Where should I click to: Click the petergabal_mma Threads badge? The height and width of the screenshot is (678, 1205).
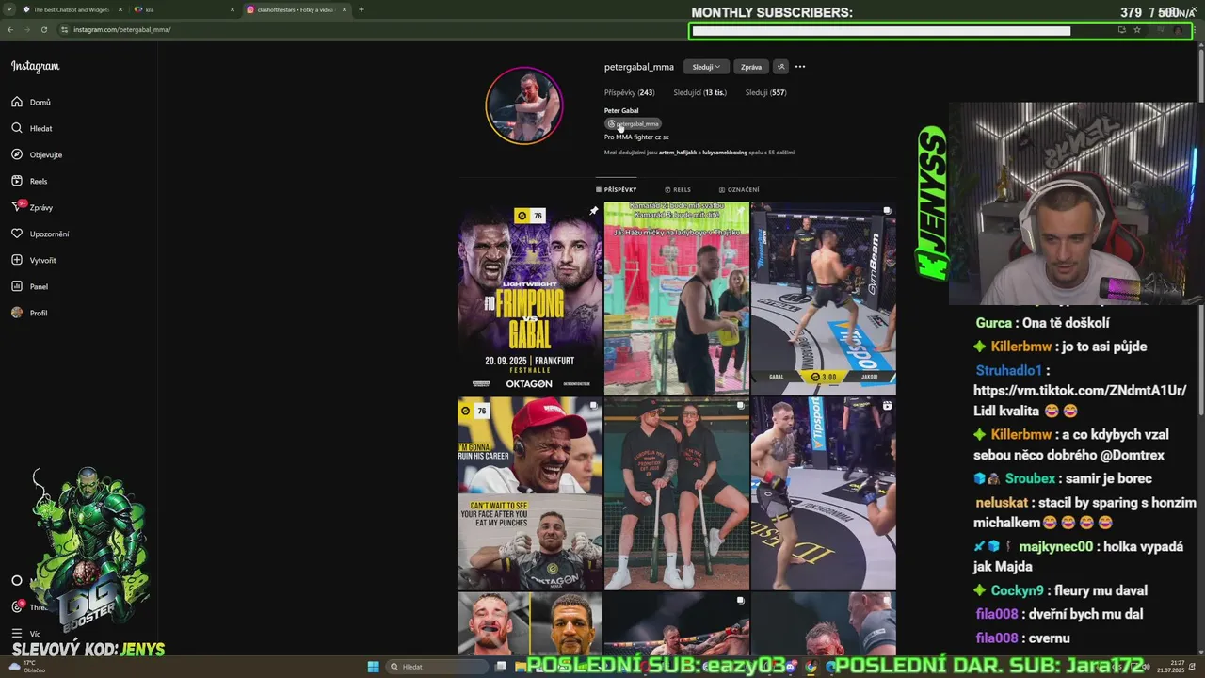634,123
